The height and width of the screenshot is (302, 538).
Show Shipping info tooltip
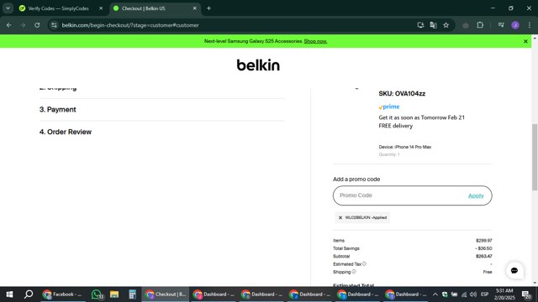tap(354, 272)
